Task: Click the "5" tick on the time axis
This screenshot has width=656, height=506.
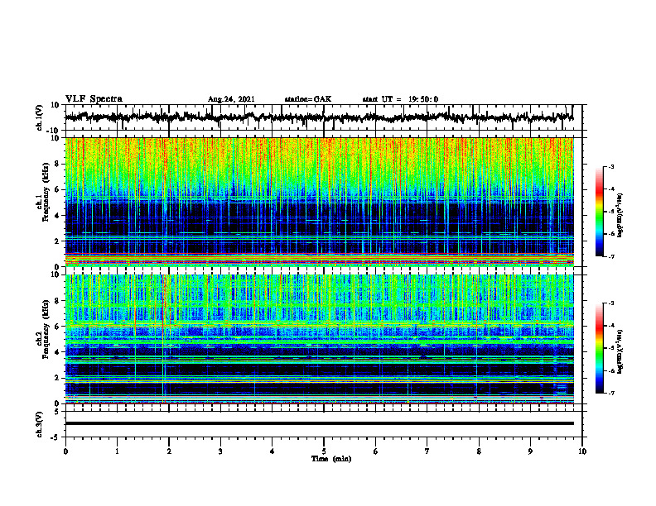Action: pyautogui.click(x=324, y=451)
